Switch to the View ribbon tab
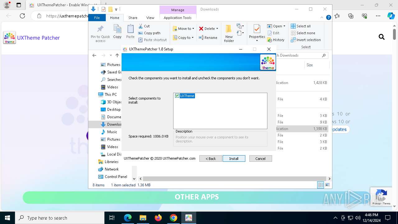 150,18
